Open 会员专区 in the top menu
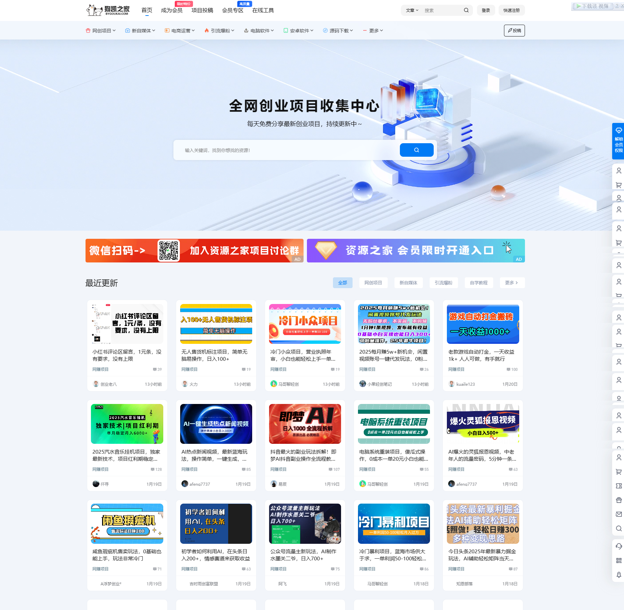624x610 pixels. (x=233, y=10)
